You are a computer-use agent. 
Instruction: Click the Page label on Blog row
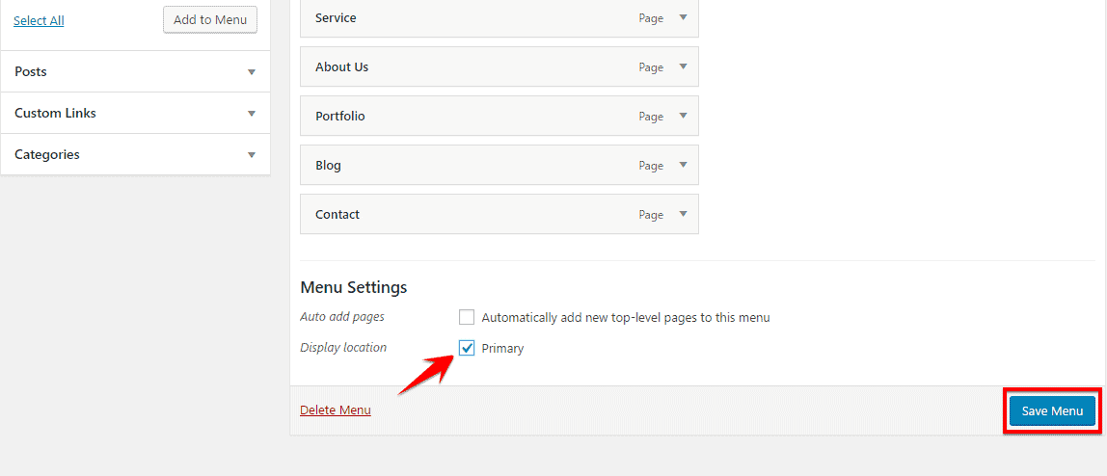click(x=651, y=166)
